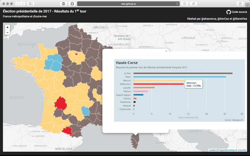Select the Hamon pink bar
Viewport: 250px width, 156px height.
coord(141,91)
